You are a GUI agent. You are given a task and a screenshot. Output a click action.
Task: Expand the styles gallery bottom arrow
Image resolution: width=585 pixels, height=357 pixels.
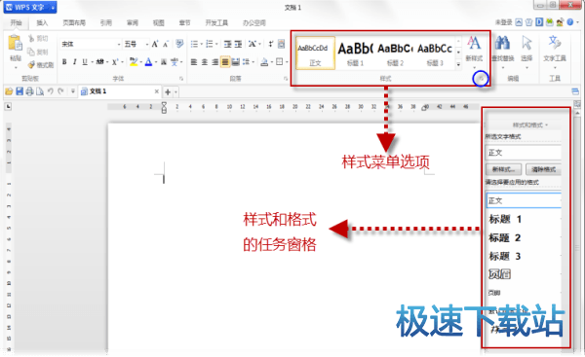[458, 64]
